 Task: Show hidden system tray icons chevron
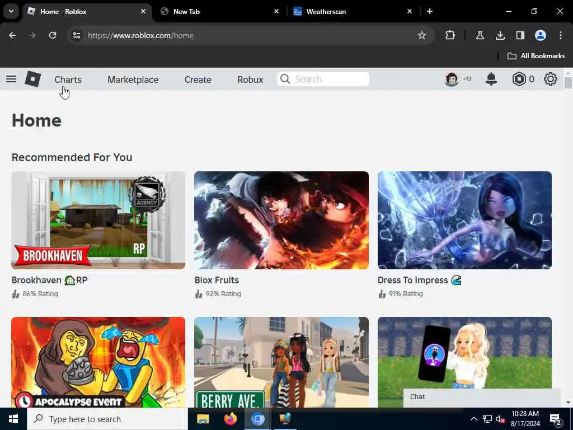point(473,419)
